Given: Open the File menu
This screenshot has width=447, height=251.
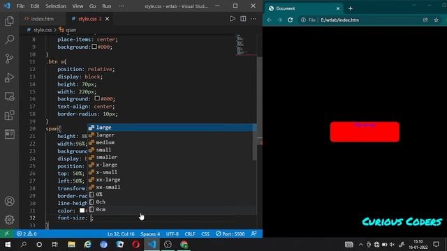Looking at the screenshot, I should coord(20,6).
